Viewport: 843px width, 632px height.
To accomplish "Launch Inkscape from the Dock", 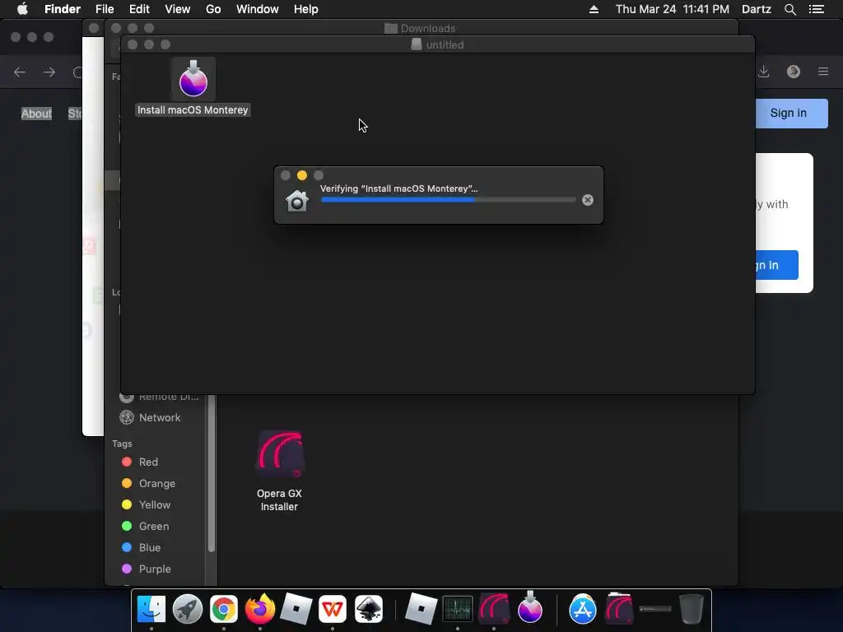I will (x=369, y=609).
